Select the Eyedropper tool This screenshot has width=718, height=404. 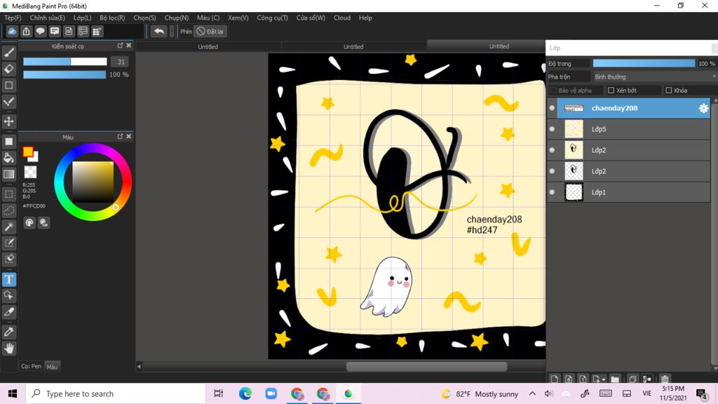[8, 332]
